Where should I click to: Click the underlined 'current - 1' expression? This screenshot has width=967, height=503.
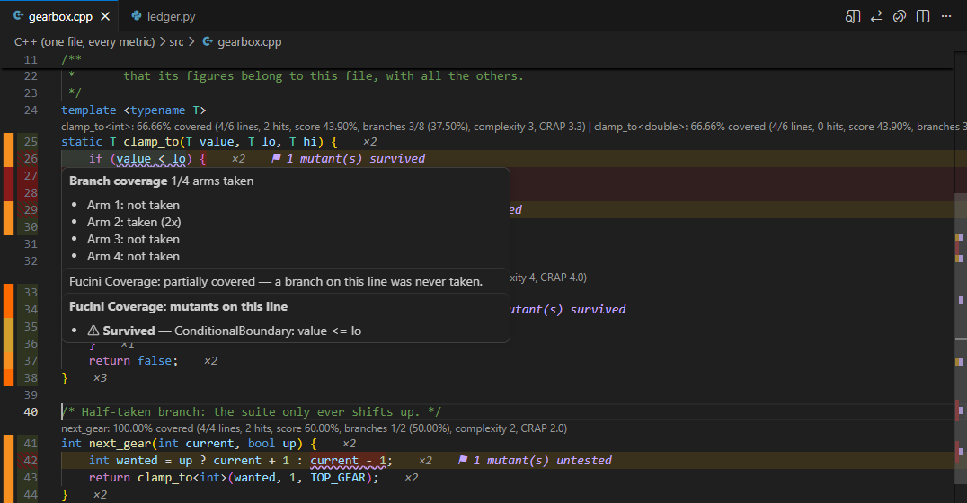point(349,460)
